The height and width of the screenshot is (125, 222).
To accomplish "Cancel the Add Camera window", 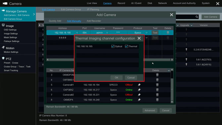I will coord(166,110).
